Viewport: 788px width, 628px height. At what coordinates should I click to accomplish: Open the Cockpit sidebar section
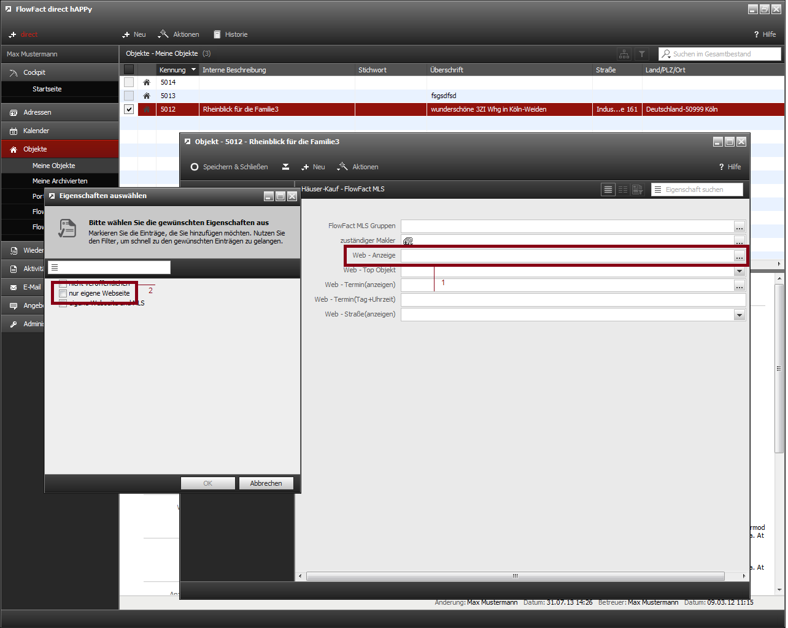(60, 73)
